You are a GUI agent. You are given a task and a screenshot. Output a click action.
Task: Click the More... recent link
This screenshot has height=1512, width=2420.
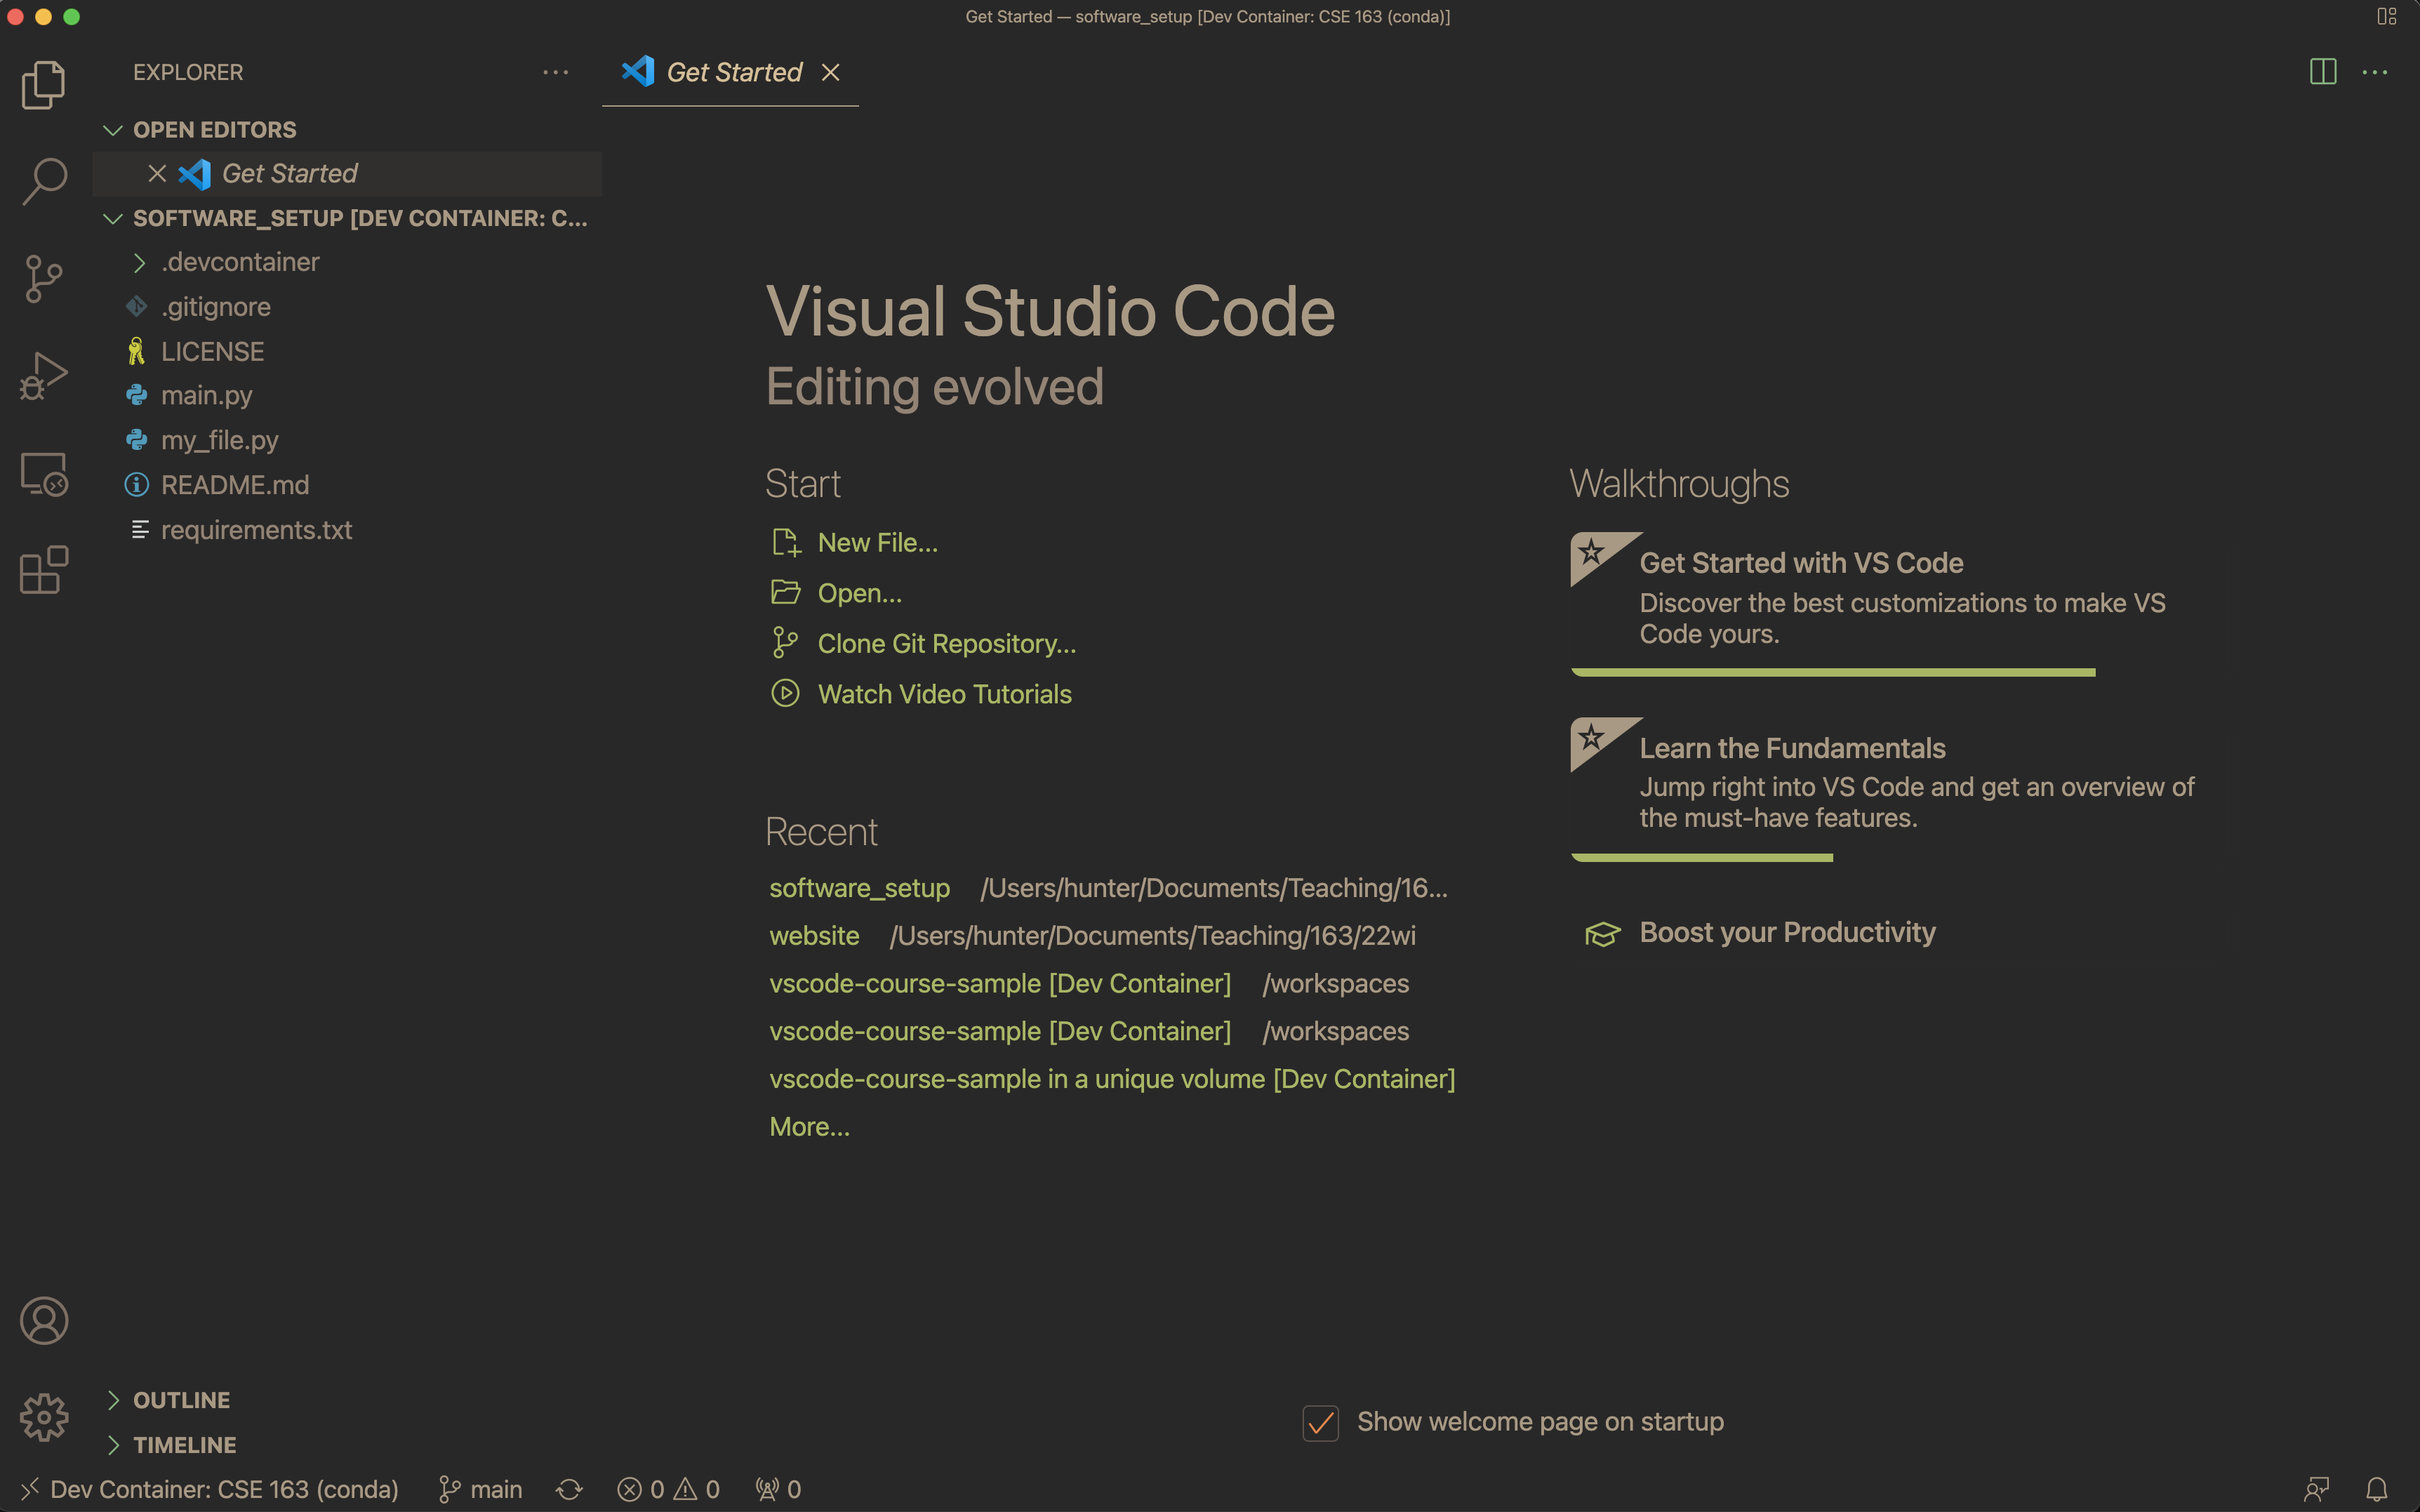point(810,1127)
